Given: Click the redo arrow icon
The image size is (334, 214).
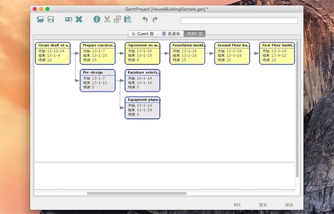Looking at the screenshot, I should [x=155, y=19].
